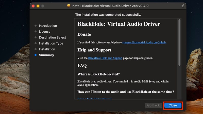The height and width of the screenshot is (114, 203).
Task: Click the red window close button
Action: point(33,6)
